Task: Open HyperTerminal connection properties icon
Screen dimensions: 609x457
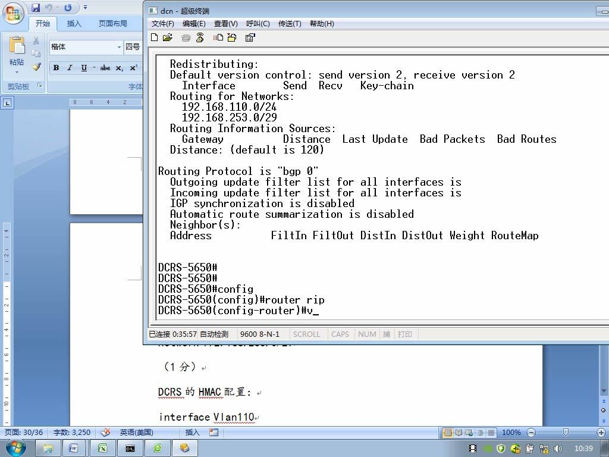Action: point(250,37)
